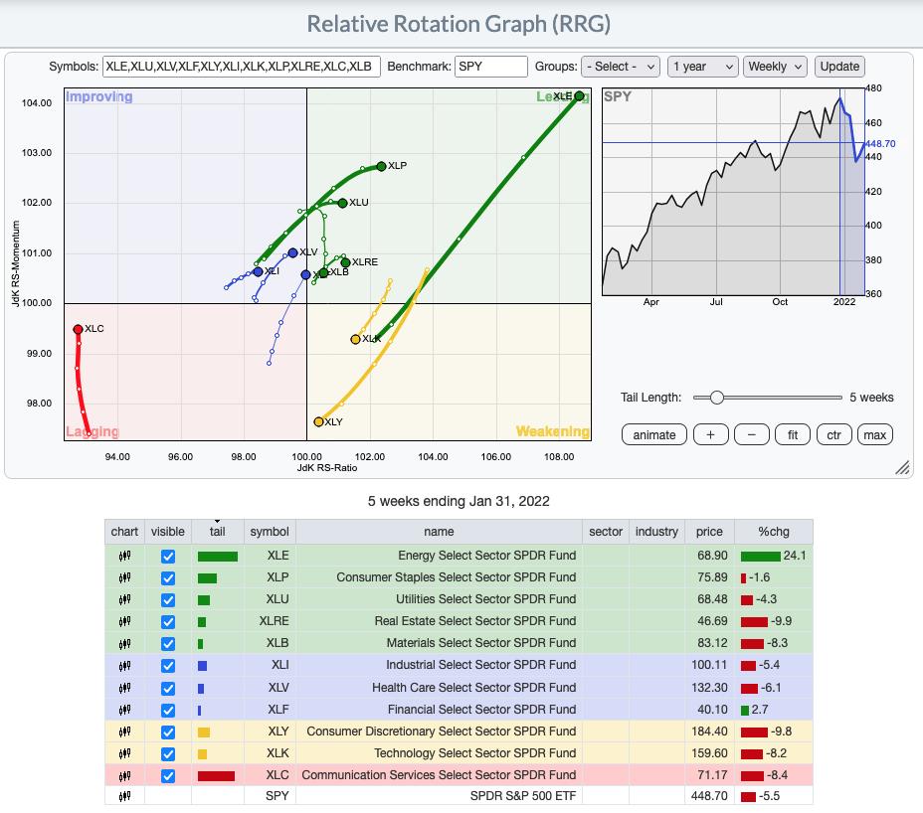Uncheck visibility for XLP
923x813 pixels.
click(168, 577)
